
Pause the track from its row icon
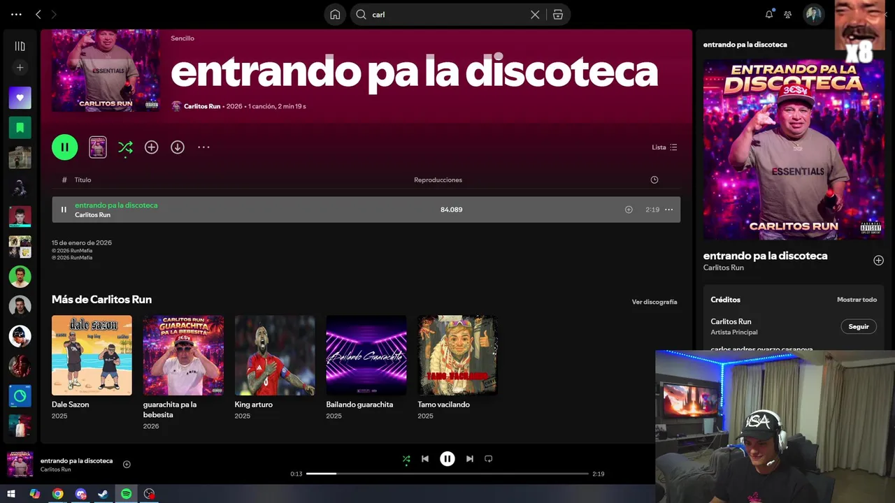tap(64, 210)
